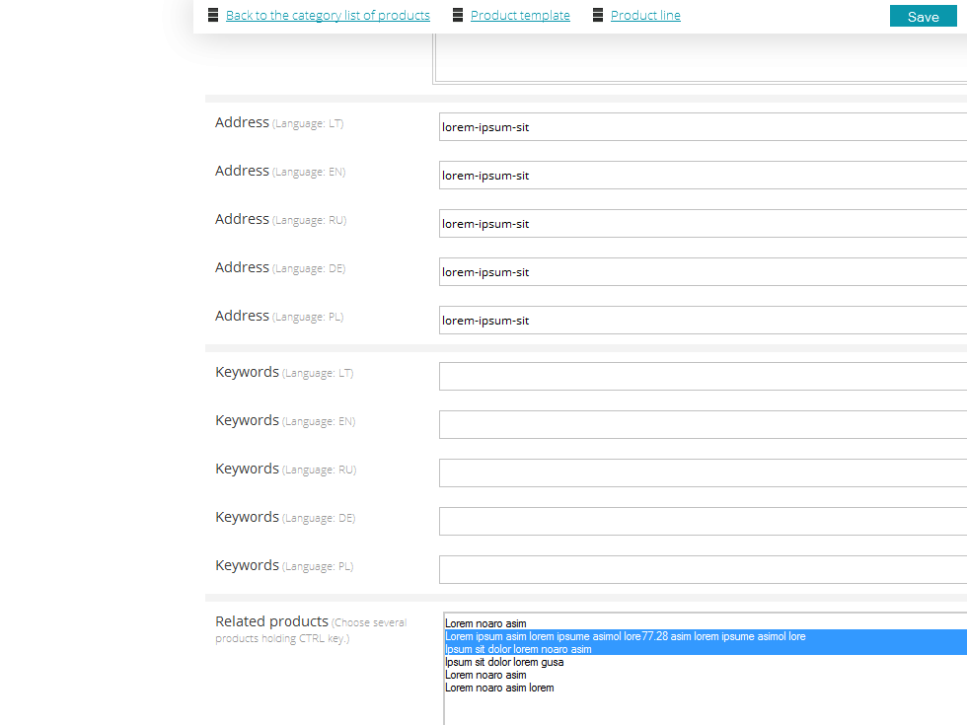Click into the Address EN field

[x=703, y=176]
